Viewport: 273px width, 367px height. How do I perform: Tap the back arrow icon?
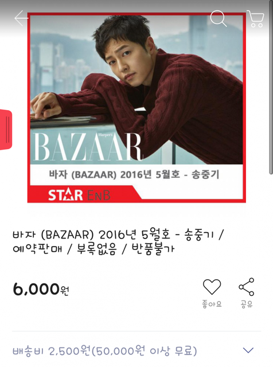coord(21,18)
